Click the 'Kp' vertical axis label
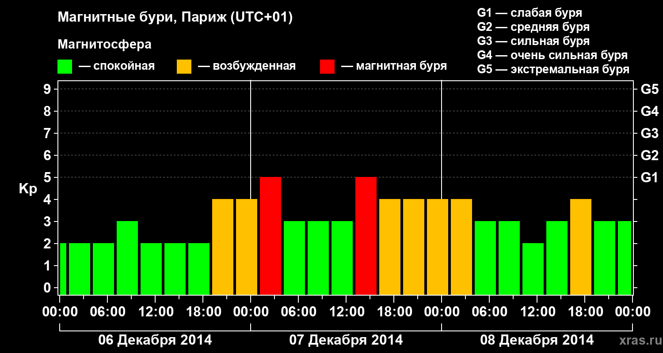 click(28, 189)
